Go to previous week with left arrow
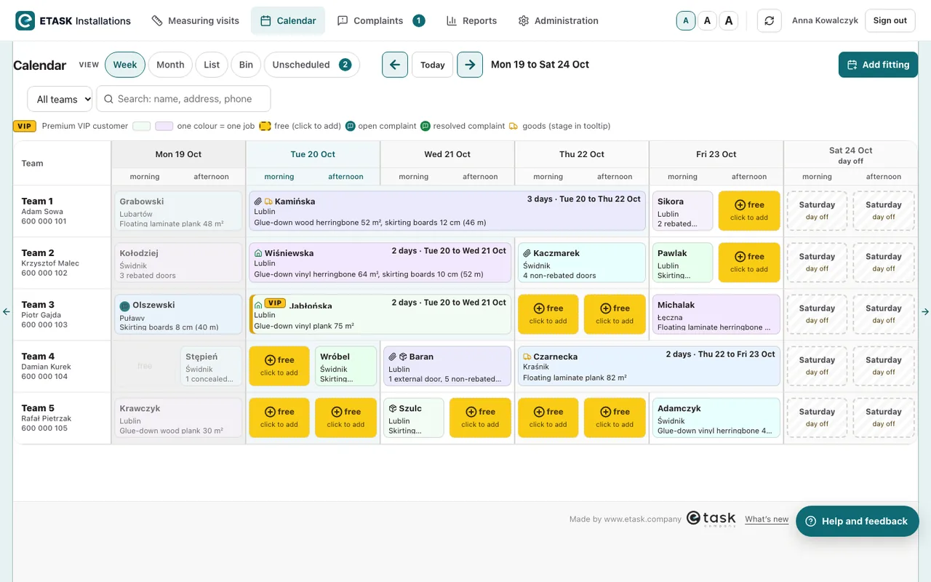The image size is (931, 582). [395, 65]
